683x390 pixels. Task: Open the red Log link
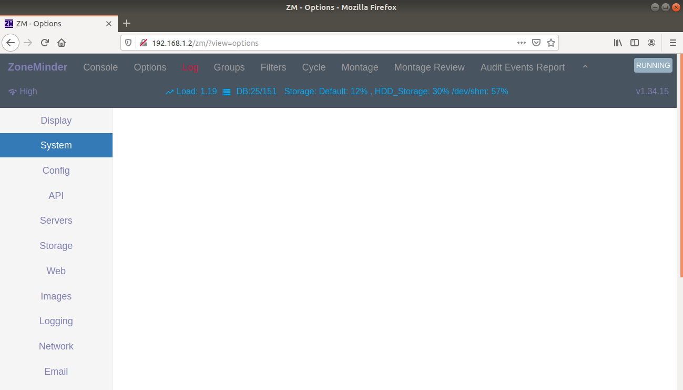coord(190,67)
